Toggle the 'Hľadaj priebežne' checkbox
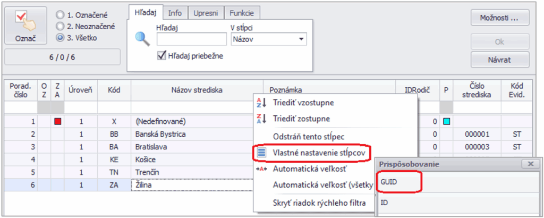 tap(162, 56)
